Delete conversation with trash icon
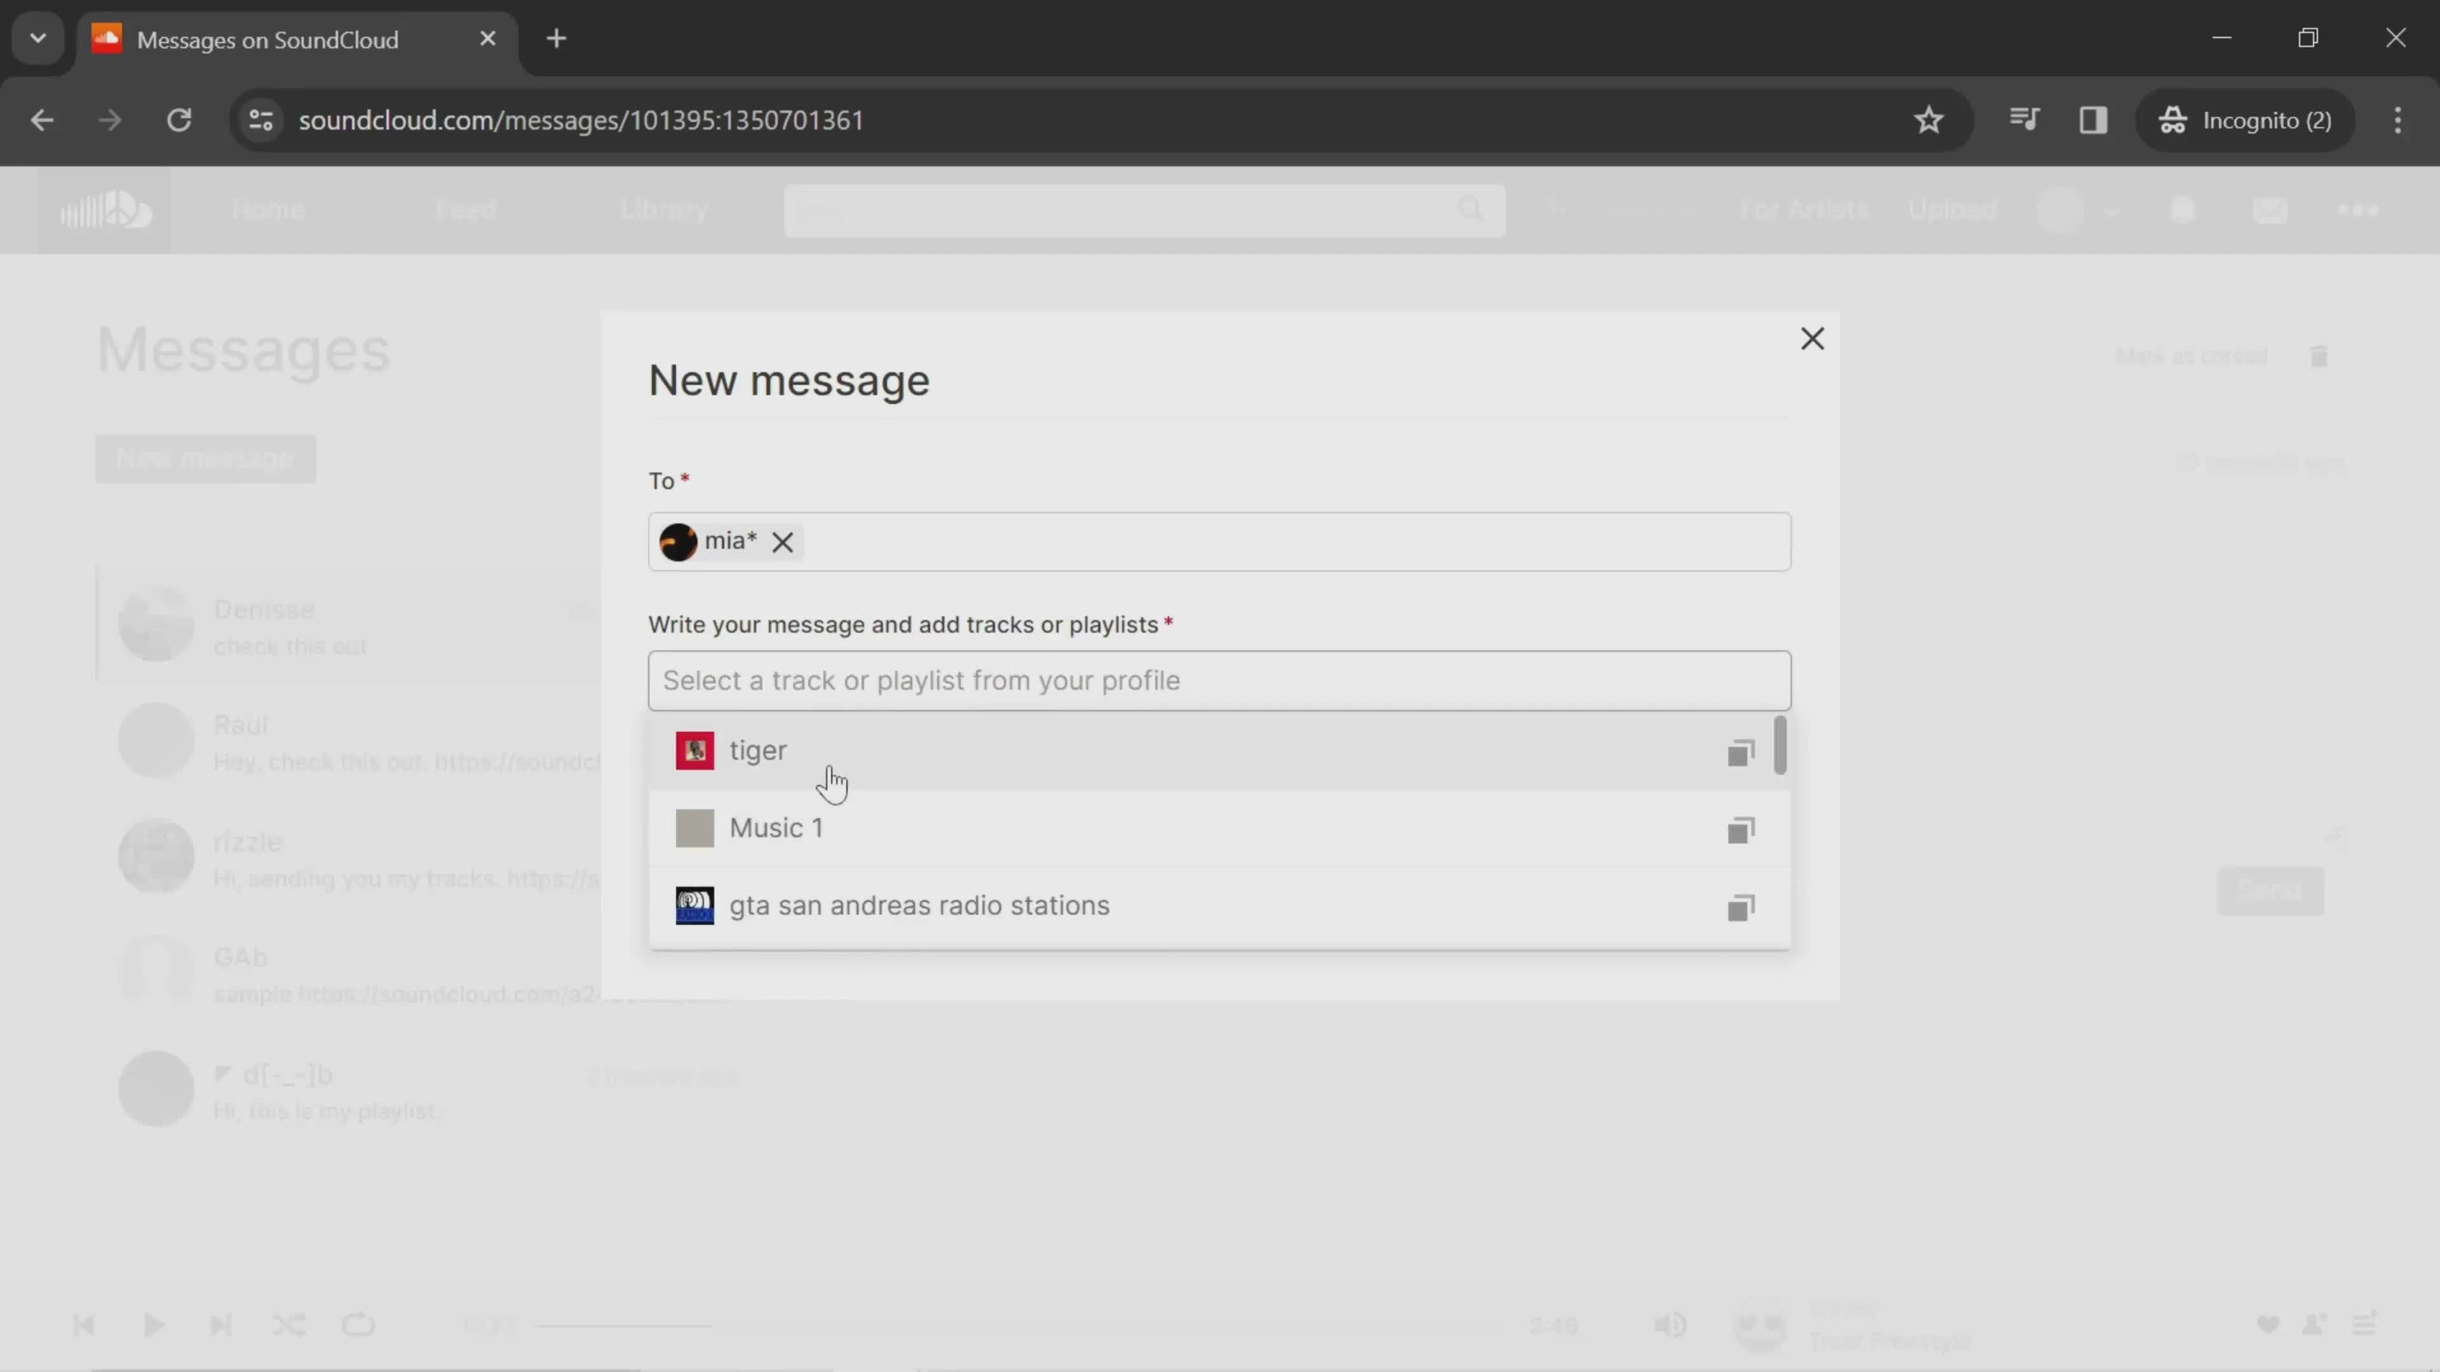Screen dimensions: 2440x1372 tap(2319, 357)
